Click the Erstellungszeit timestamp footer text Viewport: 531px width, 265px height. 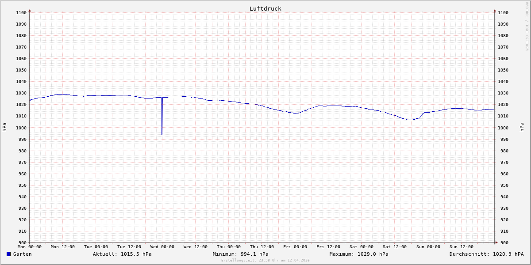[265, 260]
